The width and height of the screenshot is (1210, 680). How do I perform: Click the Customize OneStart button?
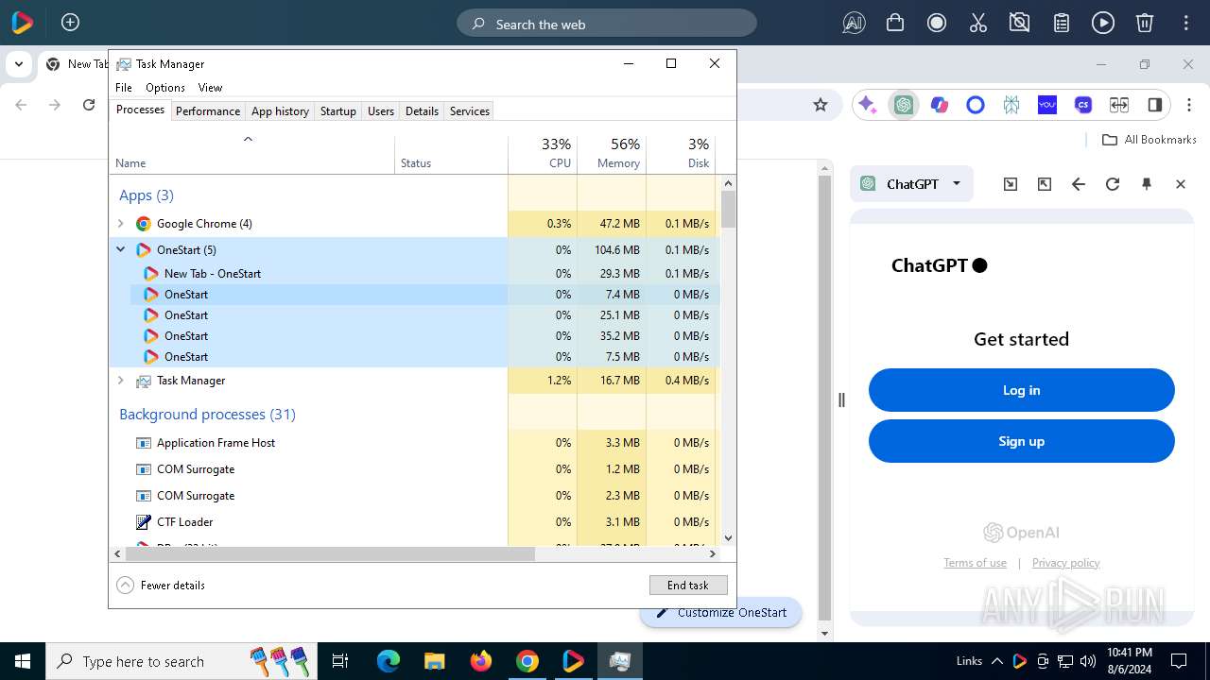[721, 612]
